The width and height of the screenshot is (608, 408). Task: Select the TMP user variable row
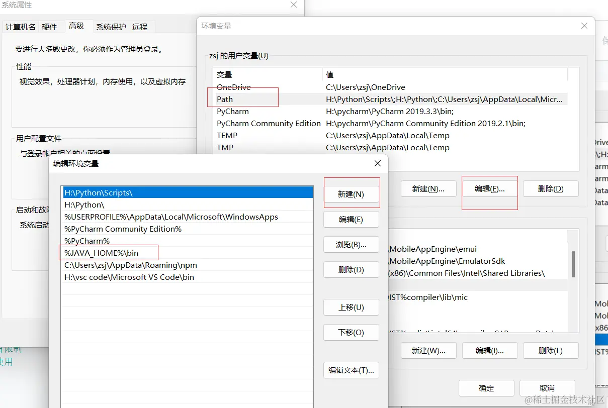pyautogui.click(x=390, y=147)
